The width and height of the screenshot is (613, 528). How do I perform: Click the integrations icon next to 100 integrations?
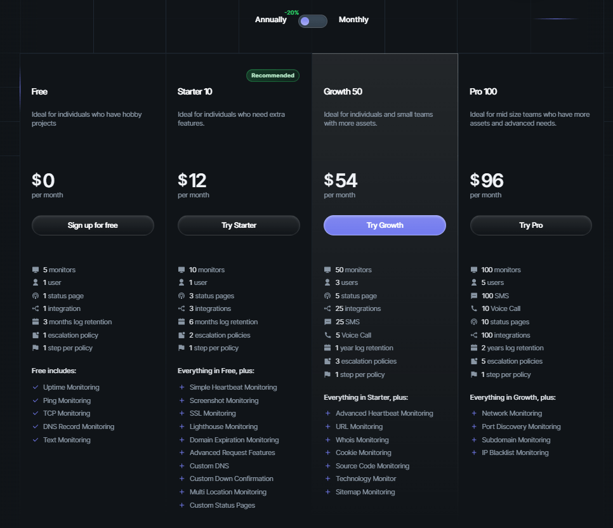click(474, 334)
